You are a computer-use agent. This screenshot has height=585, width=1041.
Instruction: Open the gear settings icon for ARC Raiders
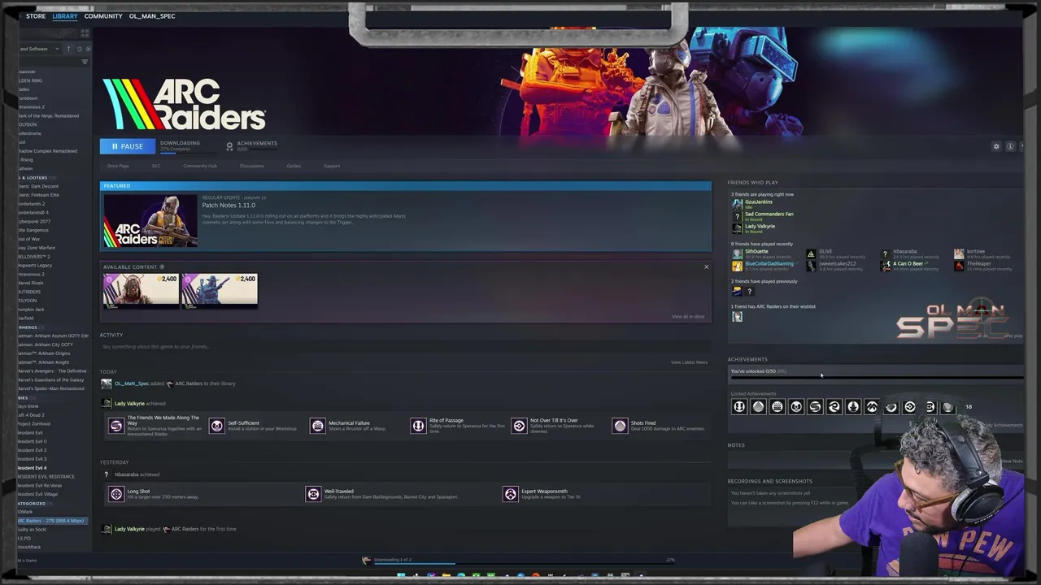click(x=996, y=146)
